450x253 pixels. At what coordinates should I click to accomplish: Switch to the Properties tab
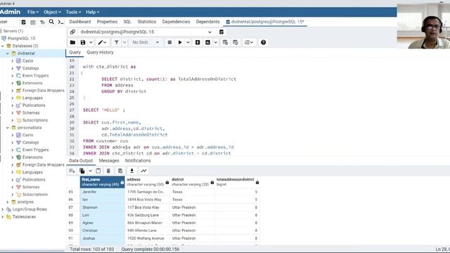click(x=107, y=22)
